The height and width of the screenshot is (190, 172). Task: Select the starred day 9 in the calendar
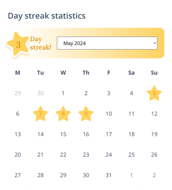[86, 114]
